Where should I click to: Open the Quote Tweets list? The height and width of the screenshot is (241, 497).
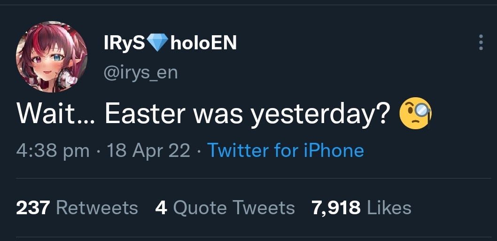tap(234, 207)
